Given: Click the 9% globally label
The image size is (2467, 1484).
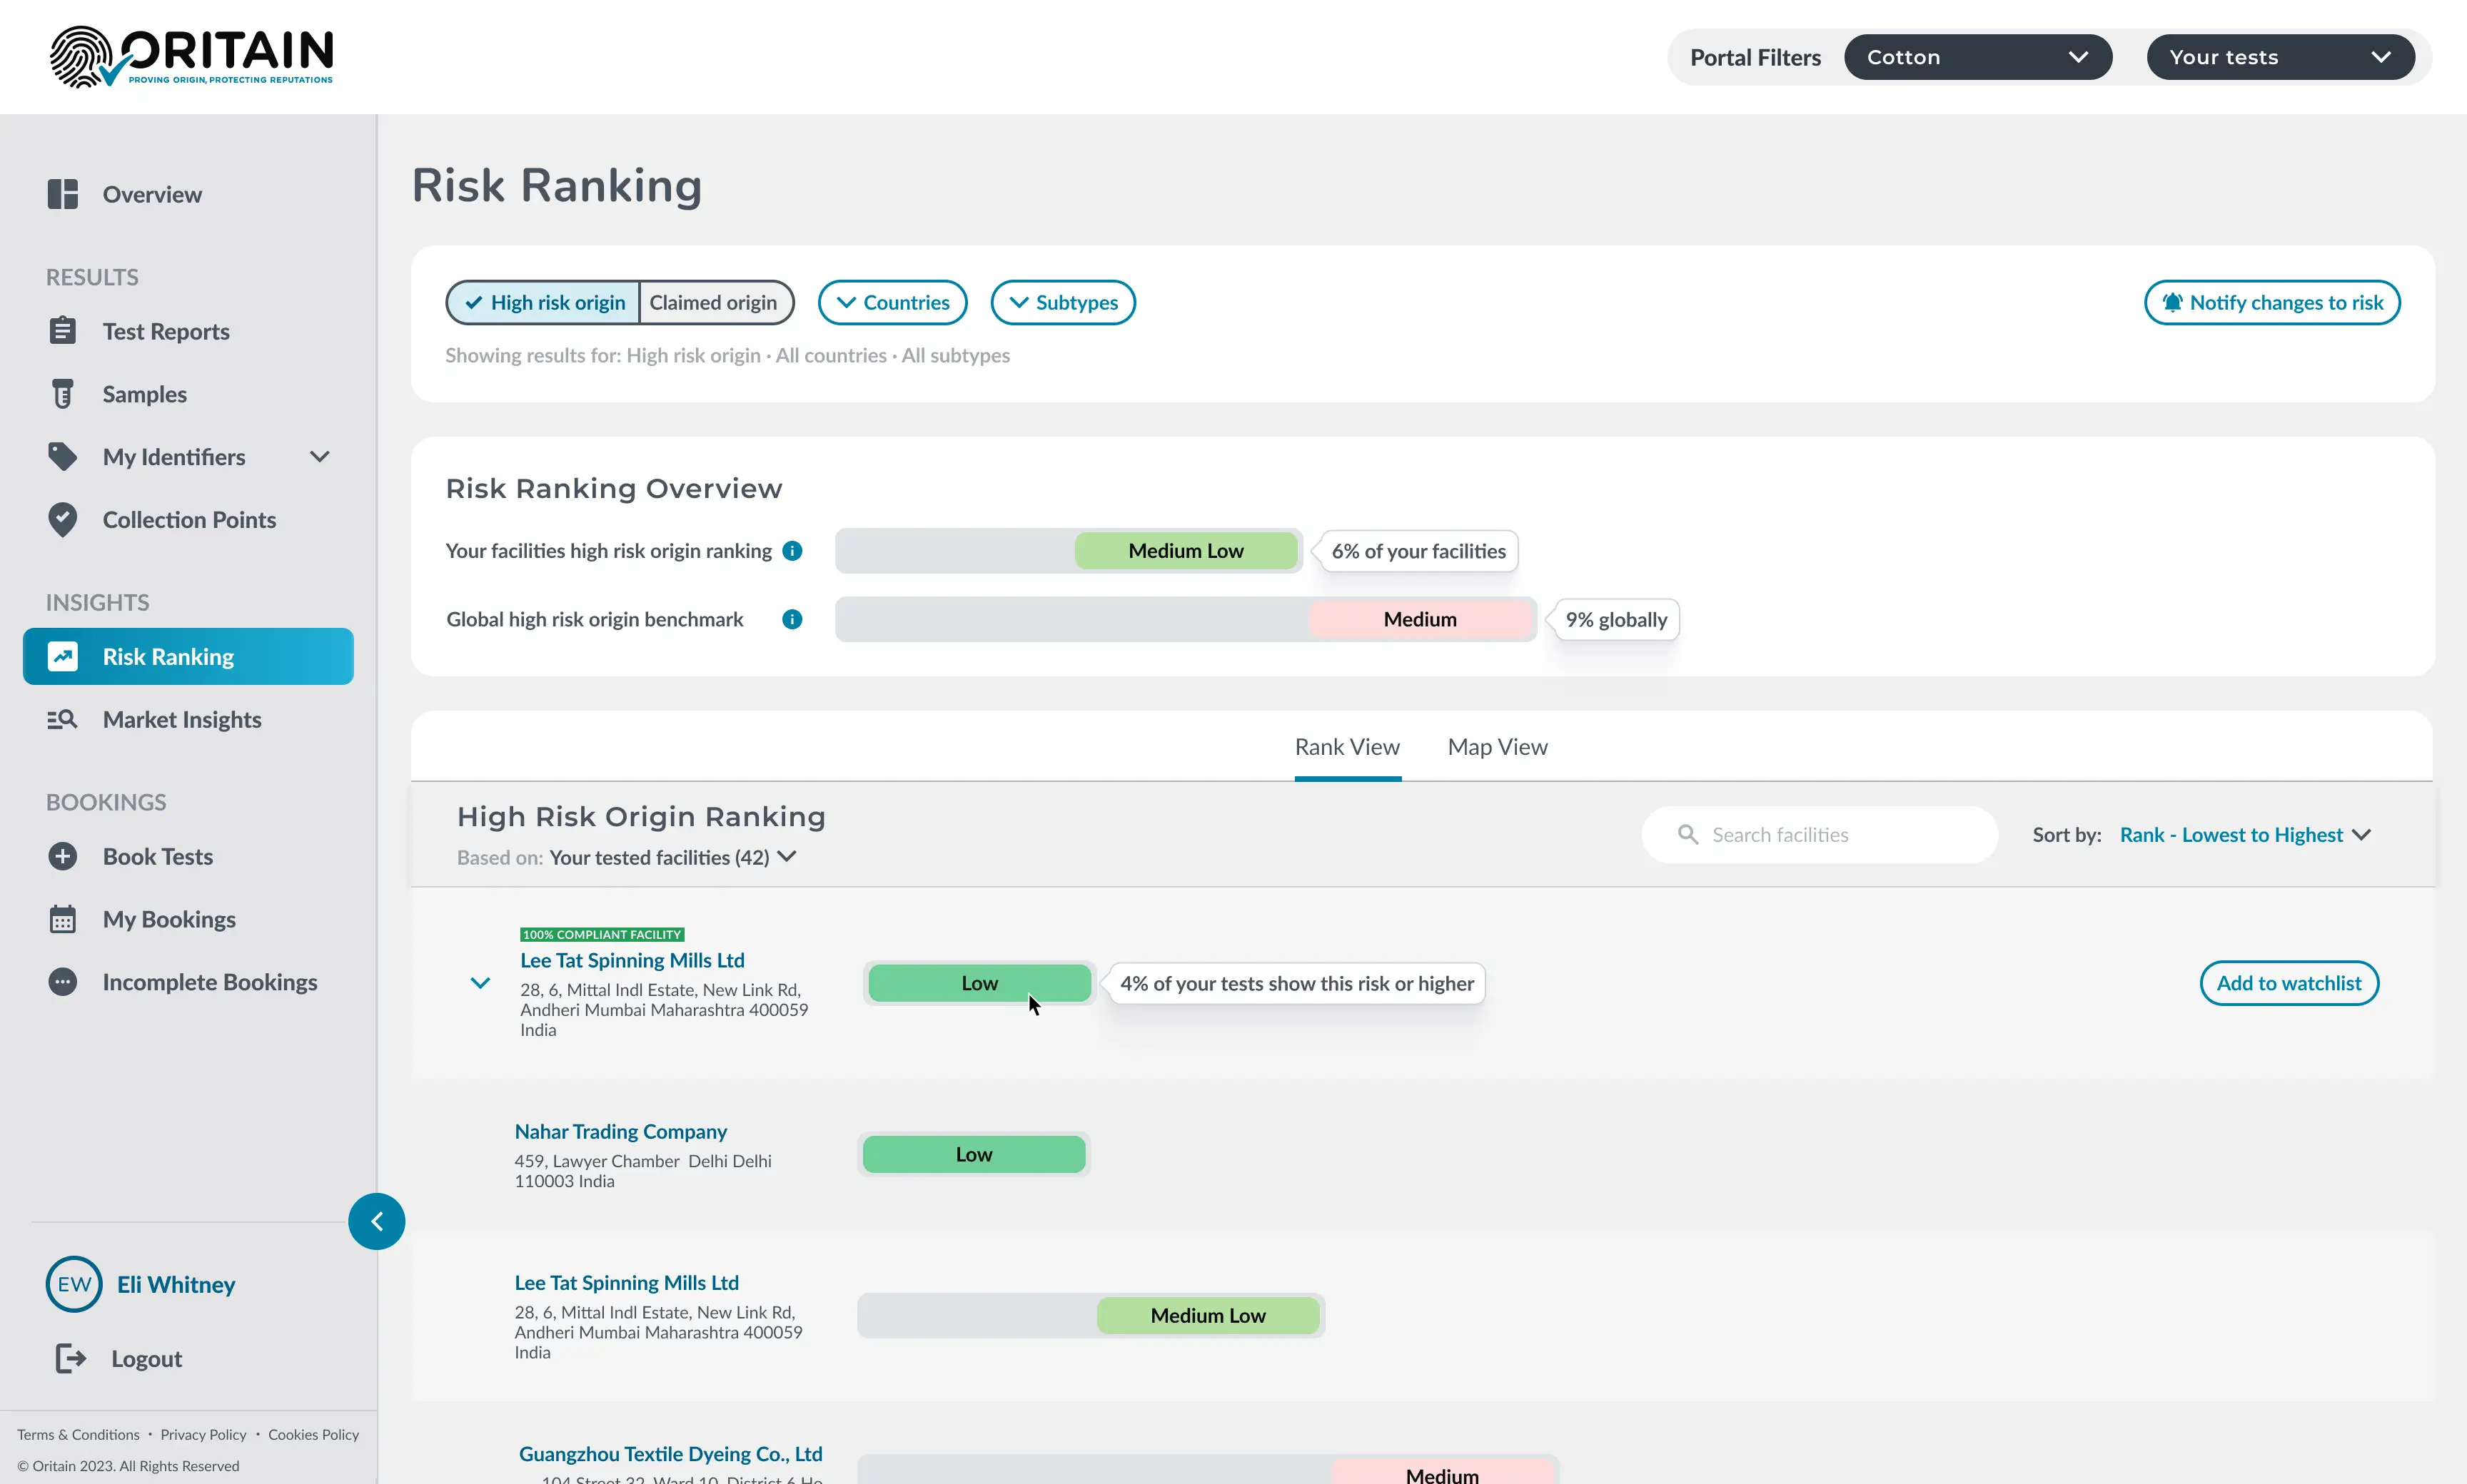Looking at the screenshot, I should pyautogui.click(x=1615, y=619).
